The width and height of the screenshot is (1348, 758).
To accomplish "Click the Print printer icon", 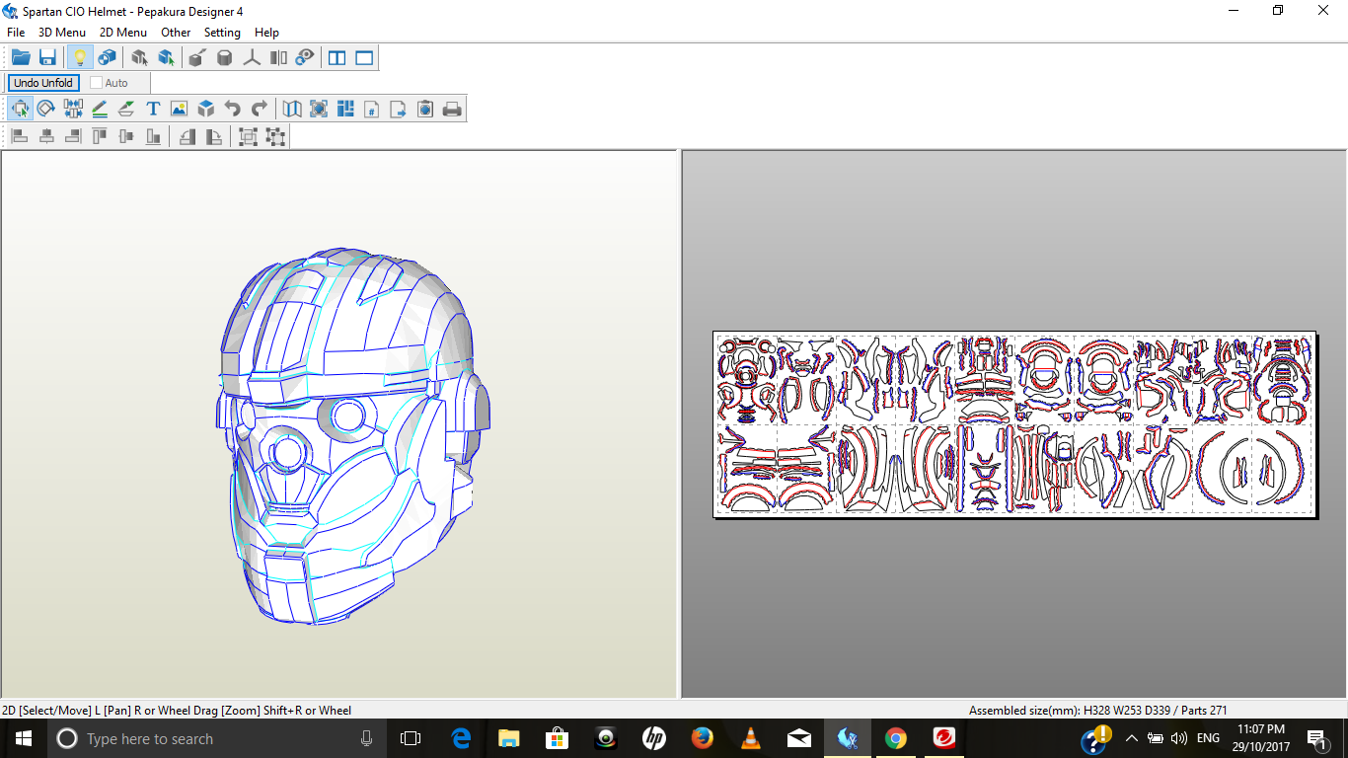I will [452, 109].
